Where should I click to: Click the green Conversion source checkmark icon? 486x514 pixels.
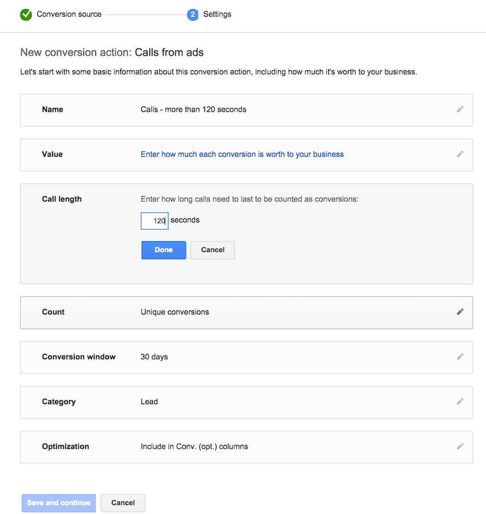point(26,14)
